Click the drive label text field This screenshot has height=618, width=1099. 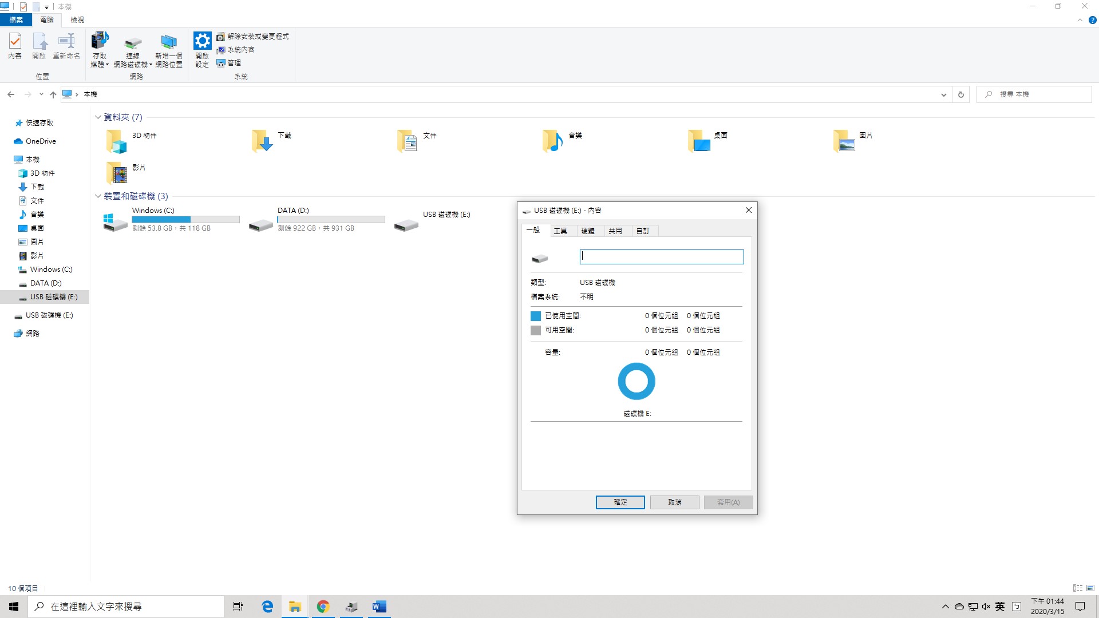pos(661,256)
